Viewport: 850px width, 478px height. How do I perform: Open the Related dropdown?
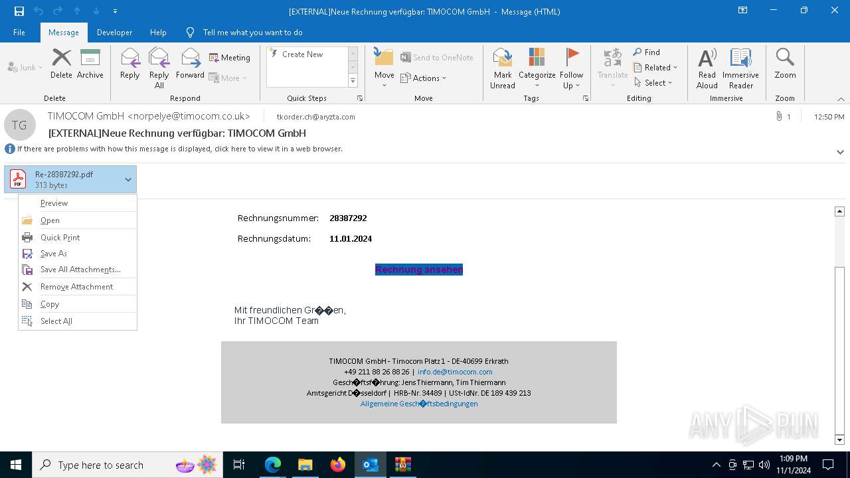tap(655, 68)
